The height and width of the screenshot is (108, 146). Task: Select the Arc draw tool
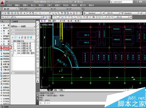pos(38,39)
